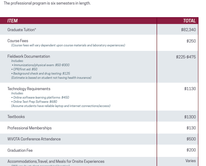Select the $225-$475 fieldwork total
Viewport: 206px width, 166px height.
[x=186, y=57]
